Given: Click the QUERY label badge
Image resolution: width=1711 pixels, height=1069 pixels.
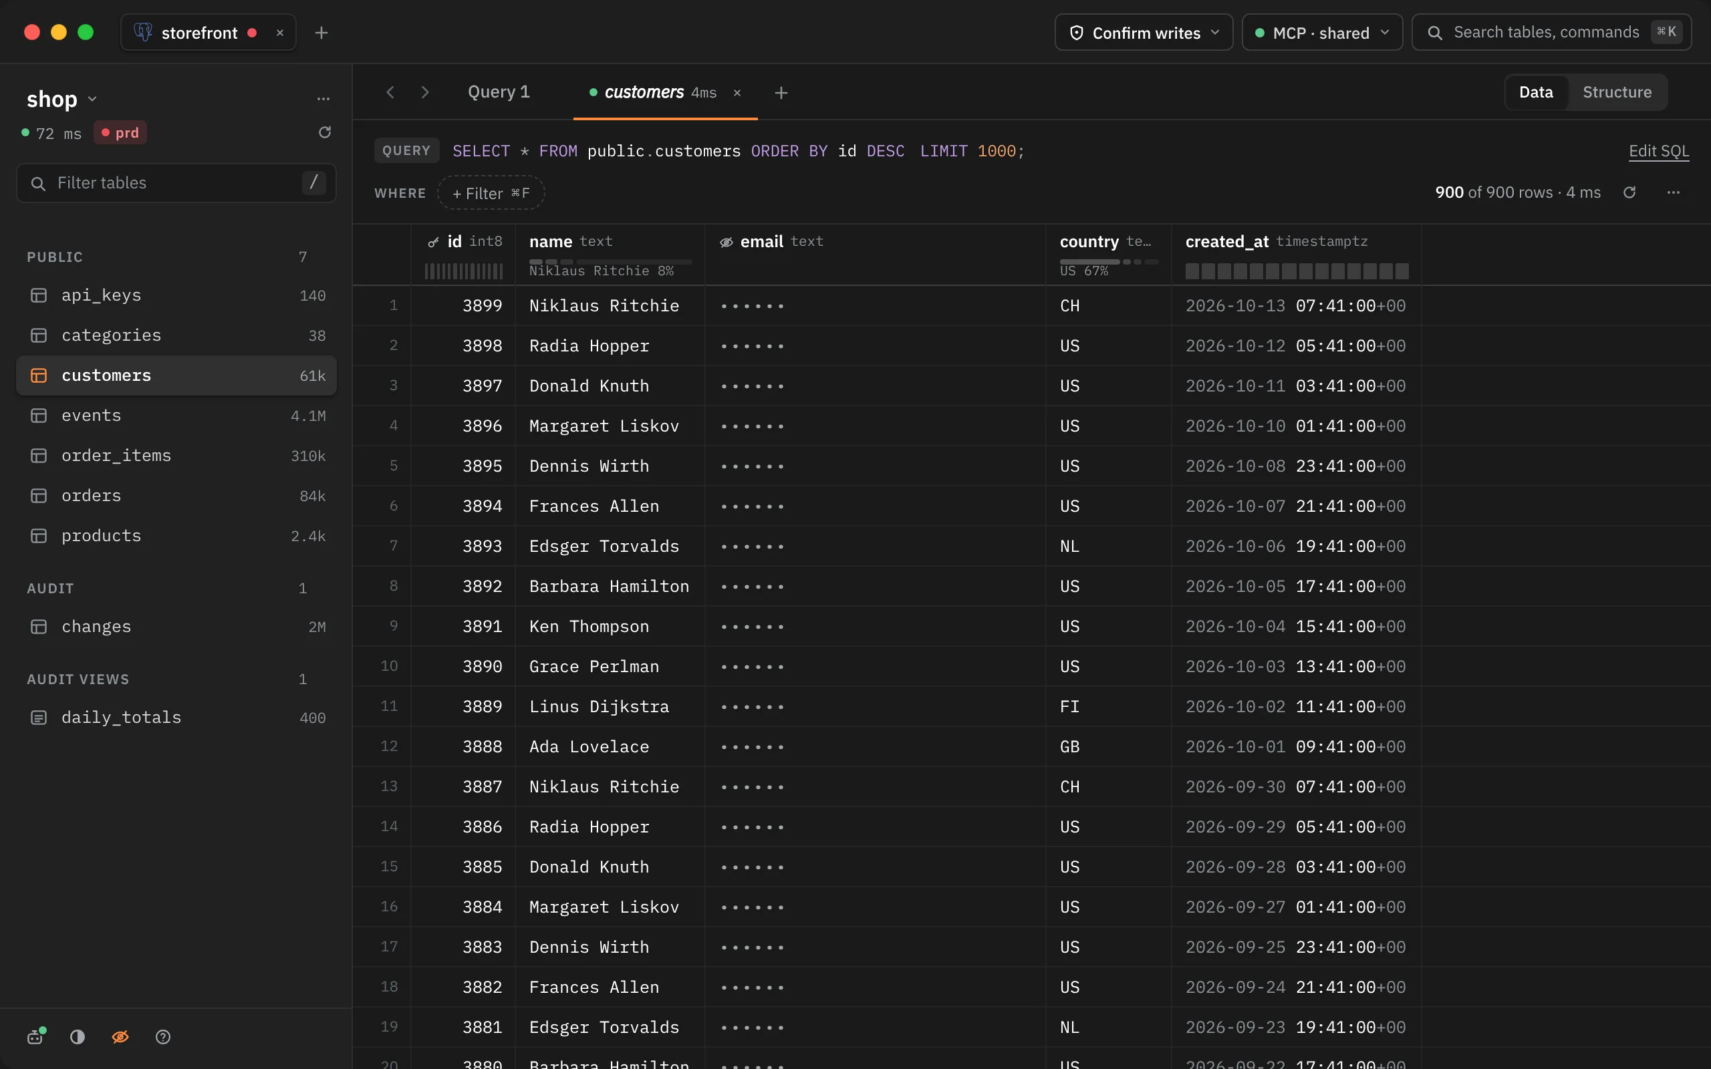Looking at the screenshot, I should click(x=406, y=150).
